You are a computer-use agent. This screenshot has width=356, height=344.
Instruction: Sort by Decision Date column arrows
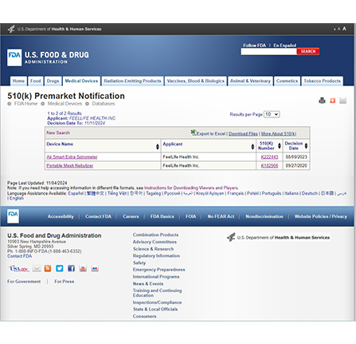click(306, 146)
